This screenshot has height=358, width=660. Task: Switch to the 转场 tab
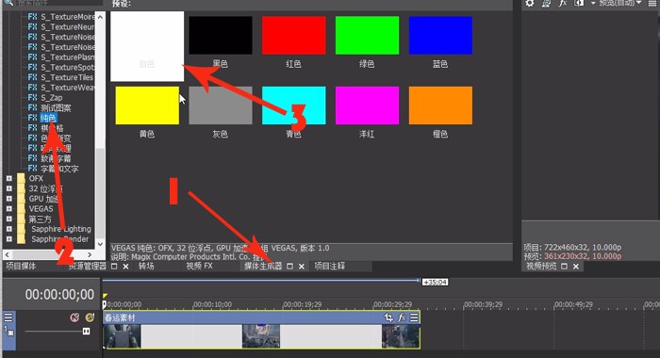pos(146,267)
